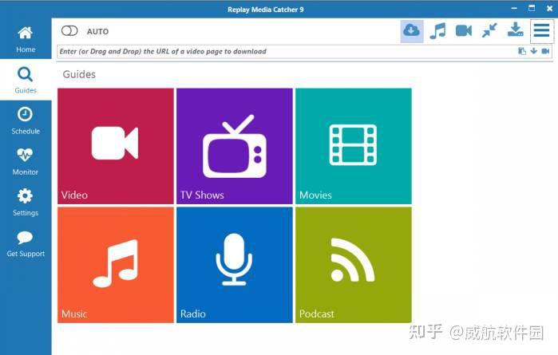The height and width of the screenshot is (355, 558).
Task: Open the hamburger menu
Action: coord(541,30)
